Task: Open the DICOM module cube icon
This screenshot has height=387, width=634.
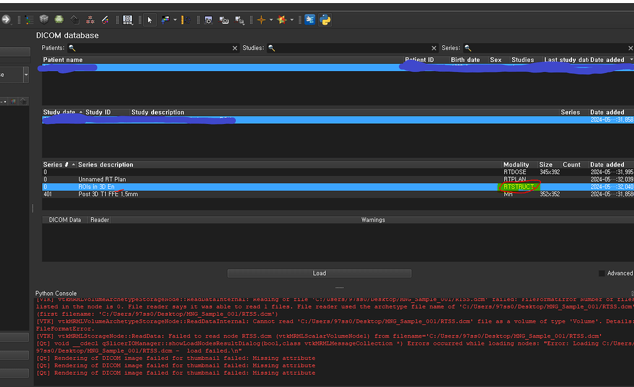Action: point(43,19)
